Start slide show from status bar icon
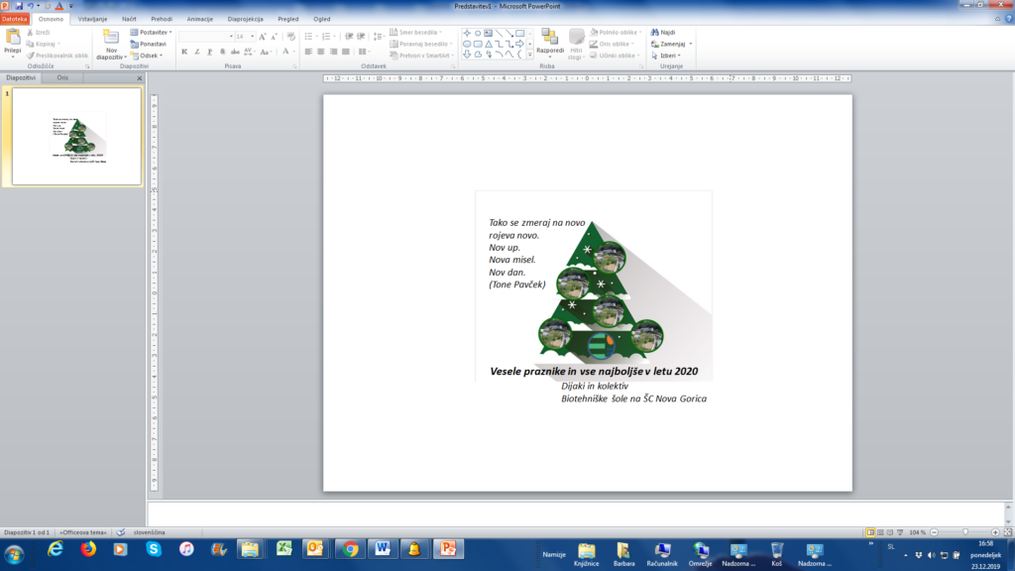Screen dimensions: 1015x571 900,532
